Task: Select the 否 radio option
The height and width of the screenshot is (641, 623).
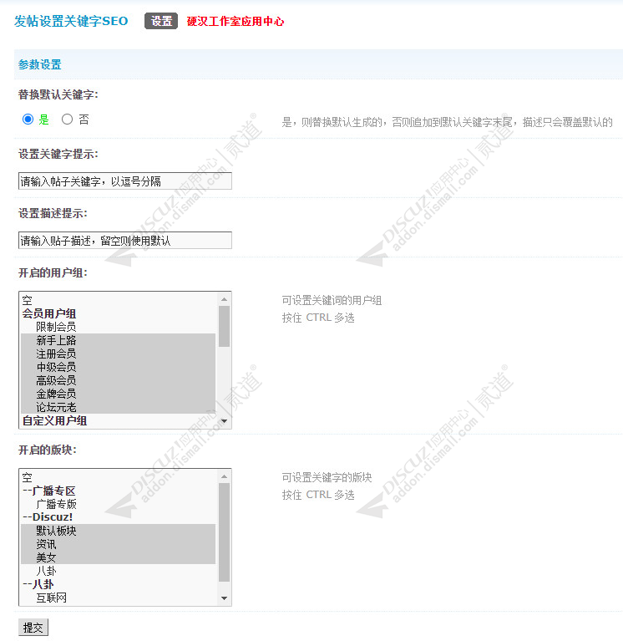Action: click(67, 120)
